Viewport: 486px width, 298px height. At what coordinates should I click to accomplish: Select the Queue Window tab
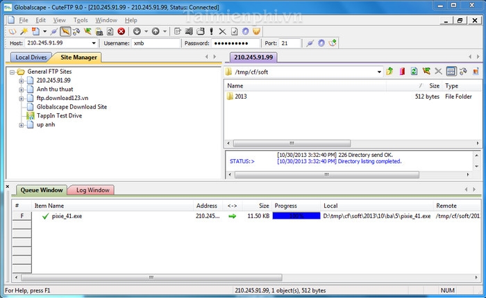point(42,190)
